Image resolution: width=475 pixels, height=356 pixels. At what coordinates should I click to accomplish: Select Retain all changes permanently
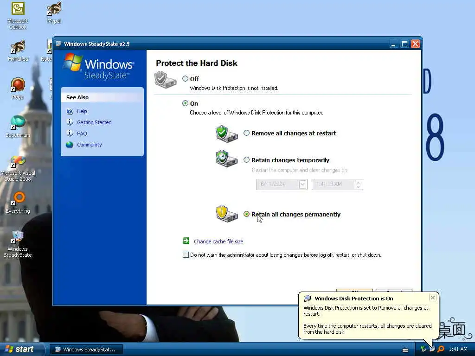247,214
